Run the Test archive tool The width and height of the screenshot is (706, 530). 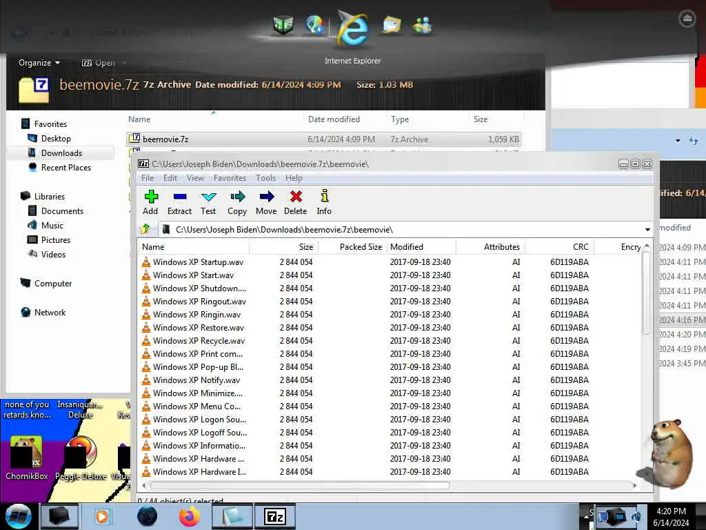tap(208, 202)
